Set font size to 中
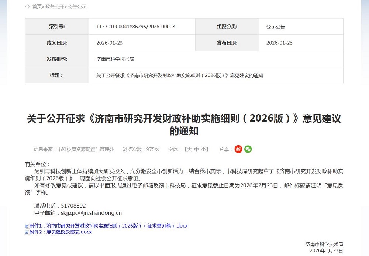The image size is (369, 256). (x=196, y=149)
